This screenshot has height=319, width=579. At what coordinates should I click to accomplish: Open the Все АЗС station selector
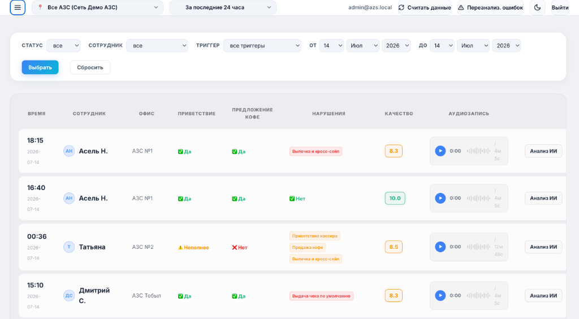pos(97,7)
